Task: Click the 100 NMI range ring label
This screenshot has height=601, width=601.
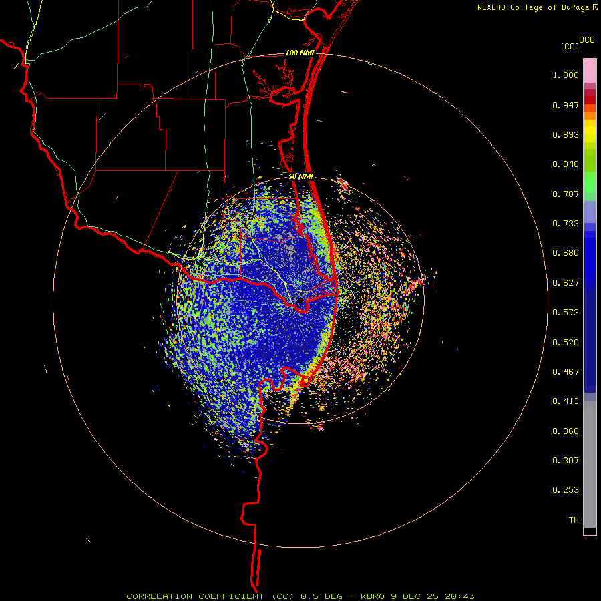Action: [x=300, y=53]
